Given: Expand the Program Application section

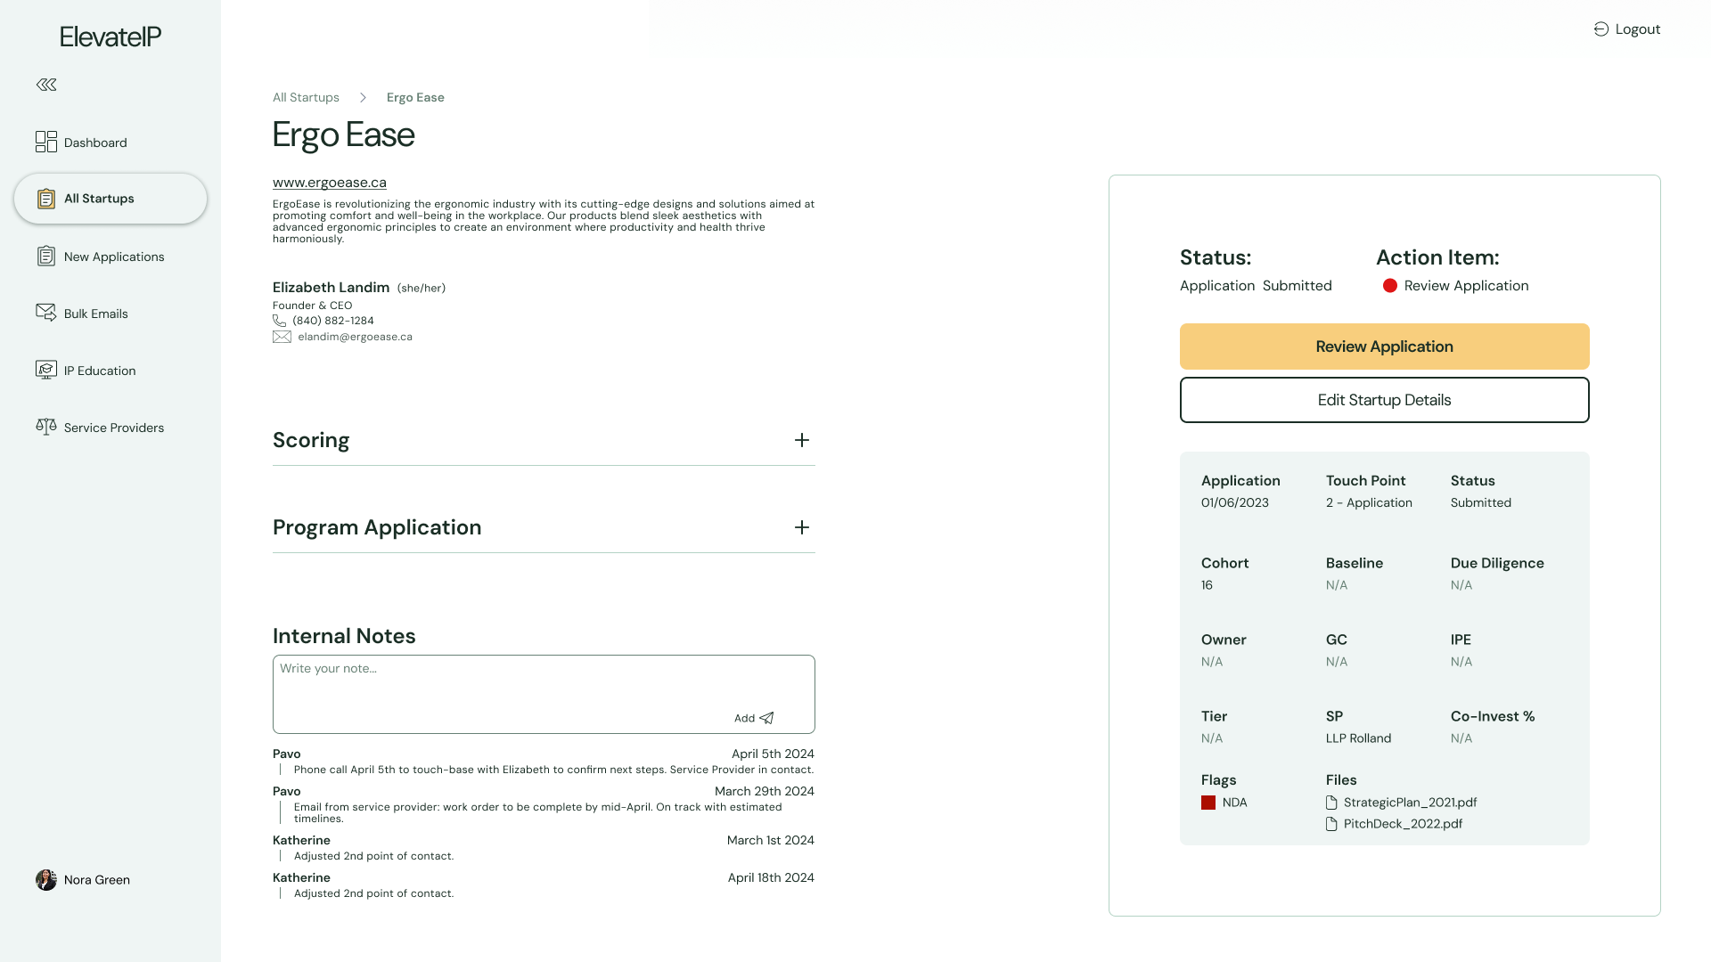Looking at the screenshot, I should (802, 527).
